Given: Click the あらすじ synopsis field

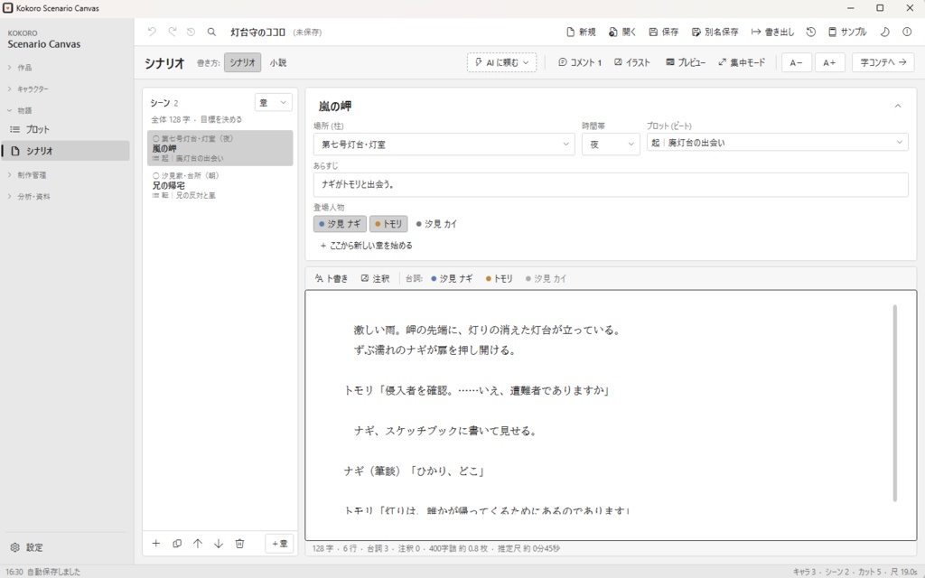Looking at the screenshot, I should point(611,184).
